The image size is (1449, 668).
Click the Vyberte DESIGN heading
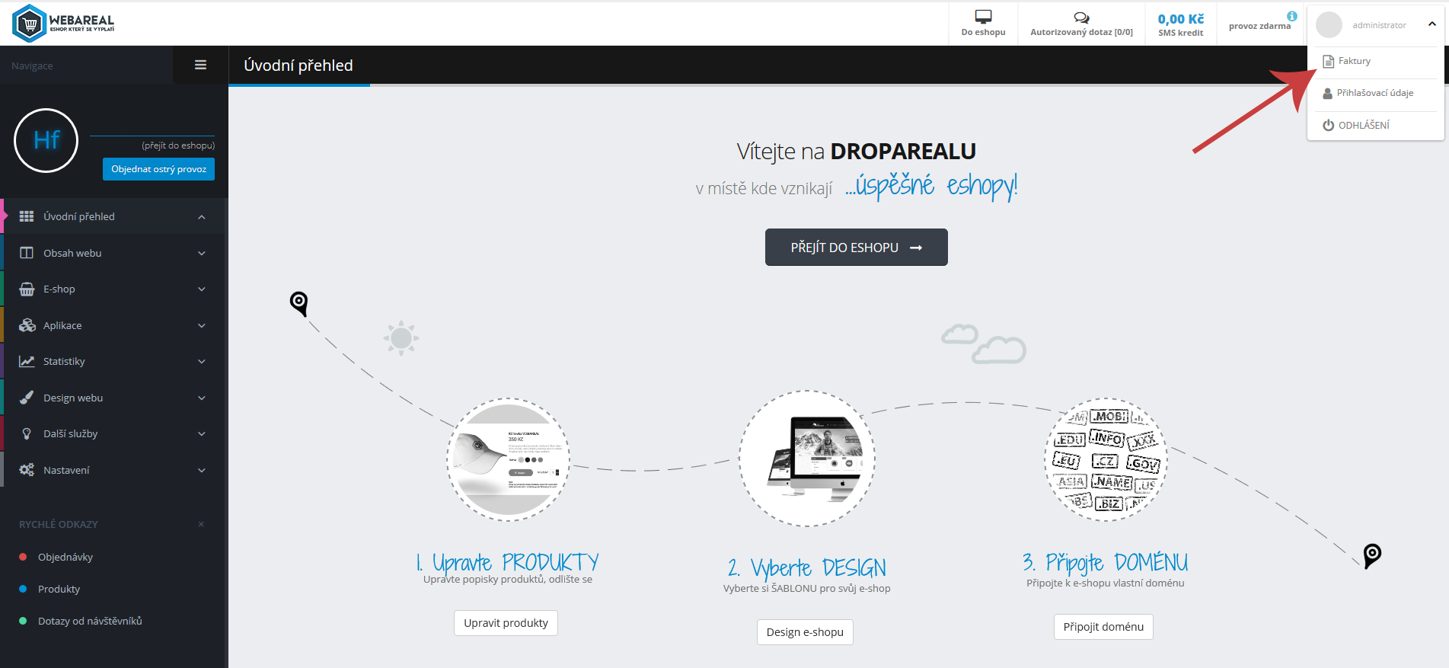tap(806, 568)
